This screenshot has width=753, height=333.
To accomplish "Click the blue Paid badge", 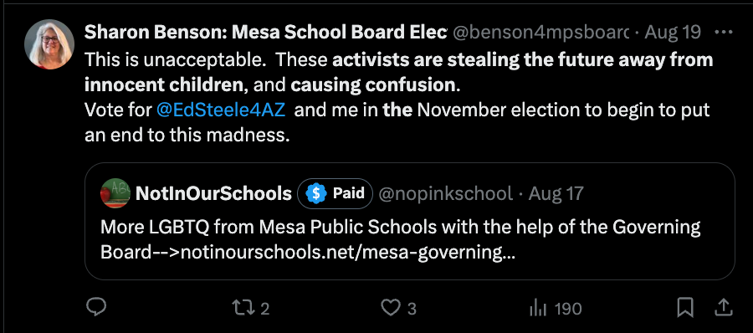I will click(x=335, y=193).
